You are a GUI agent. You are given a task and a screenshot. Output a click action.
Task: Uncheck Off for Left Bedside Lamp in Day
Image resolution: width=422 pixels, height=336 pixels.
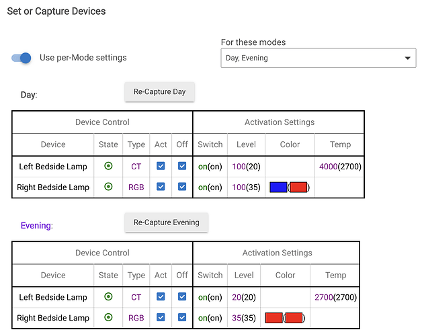pos(182,166)
